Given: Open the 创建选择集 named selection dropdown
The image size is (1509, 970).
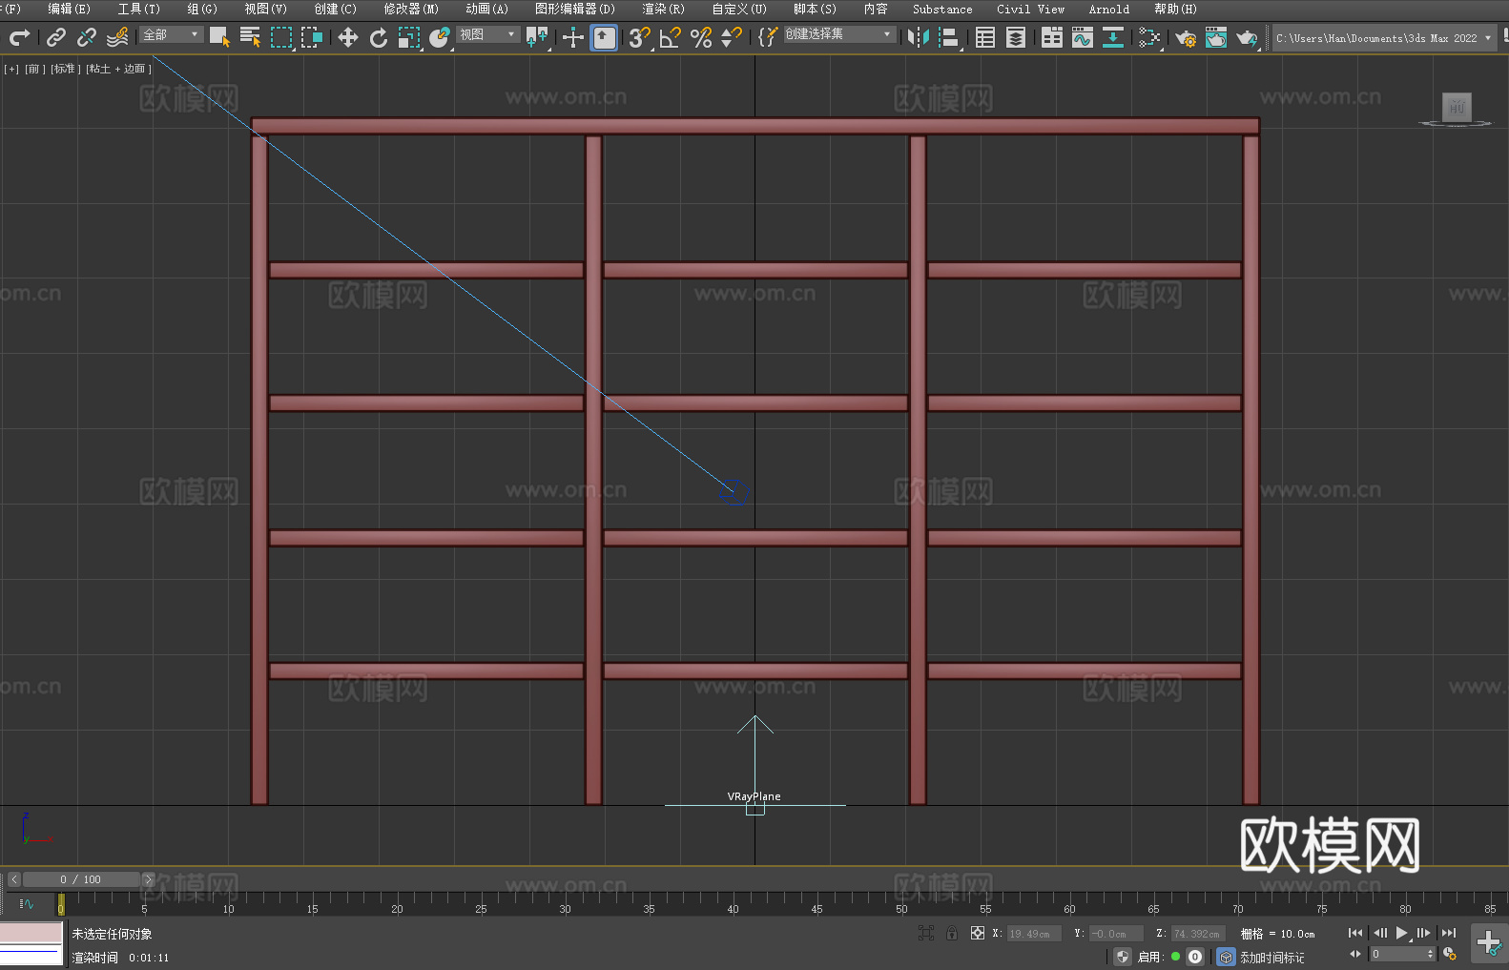Looking at the screenshot, I should (x=839, y=34).
